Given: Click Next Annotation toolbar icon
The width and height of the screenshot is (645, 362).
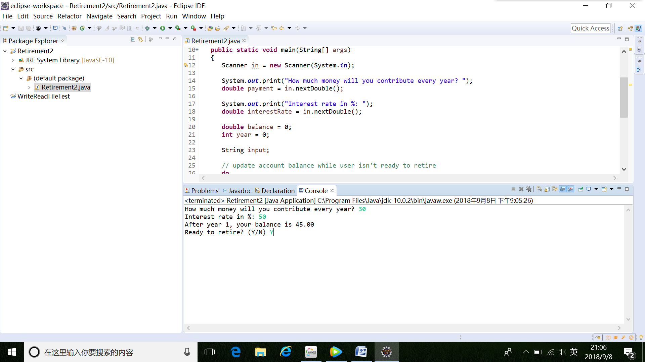Looking at the screenshot, I should [x=243, y=28].
